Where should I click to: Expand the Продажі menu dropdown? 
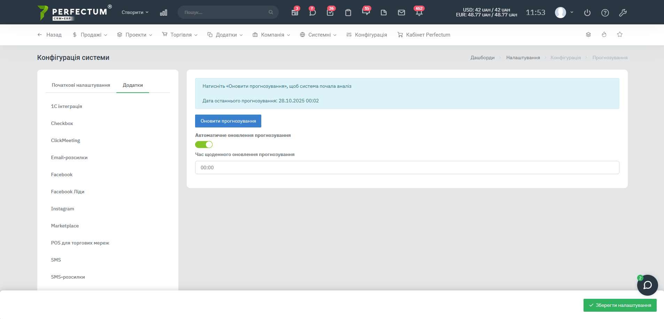click(x=90, y=35)
